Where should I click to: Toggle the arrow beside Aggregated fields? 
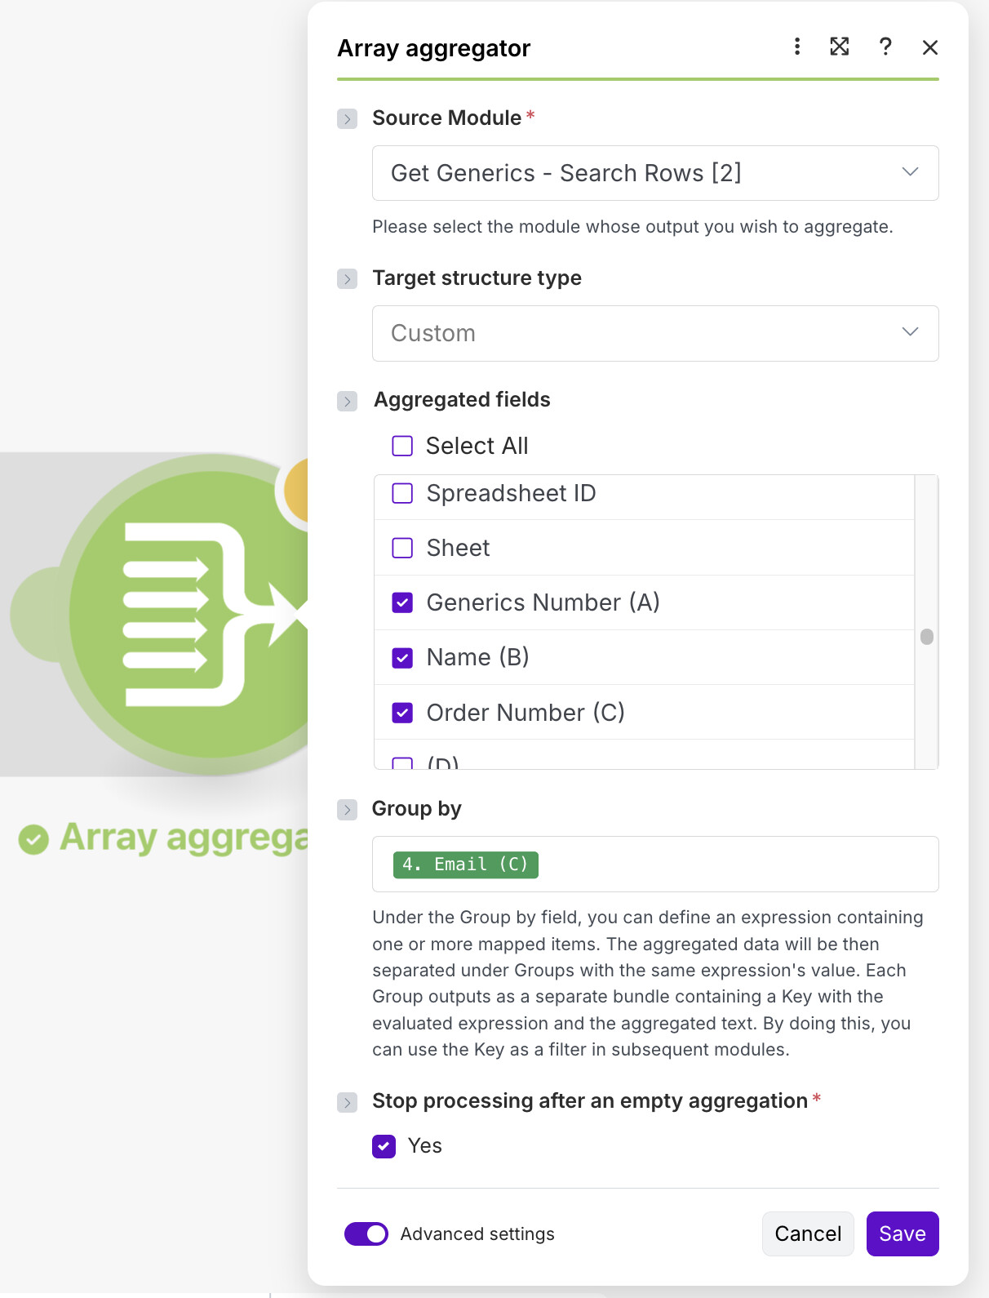pos(348,401)
